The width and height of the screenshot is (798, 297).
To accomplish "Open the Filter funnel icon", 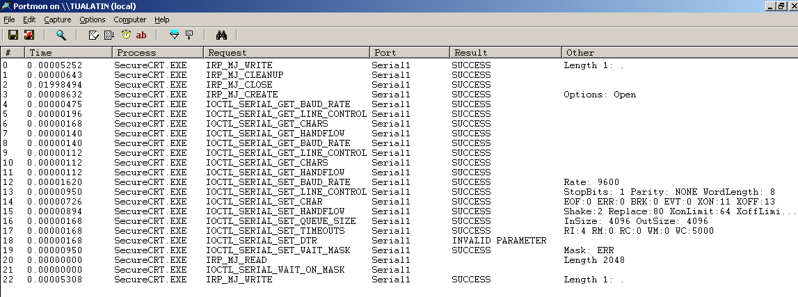I will (x=175, y=35).
